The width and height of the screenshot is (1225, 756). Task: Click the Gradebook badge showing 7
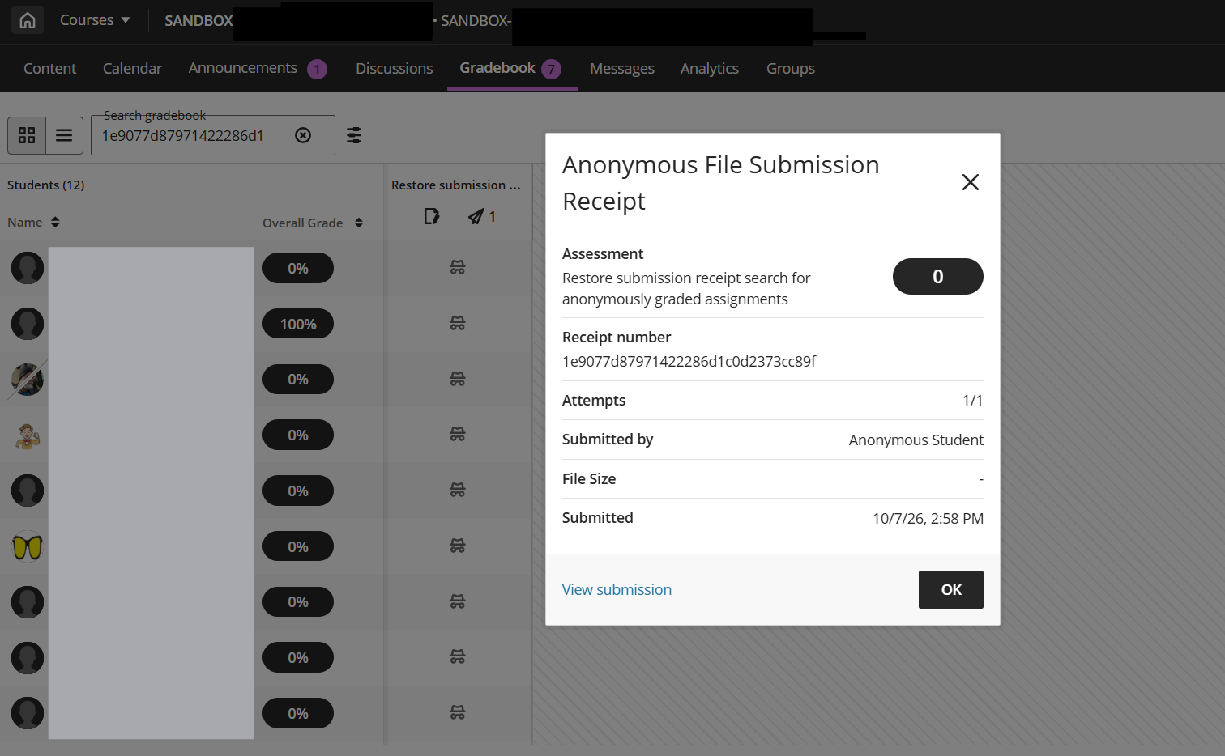tap(552, 69)
